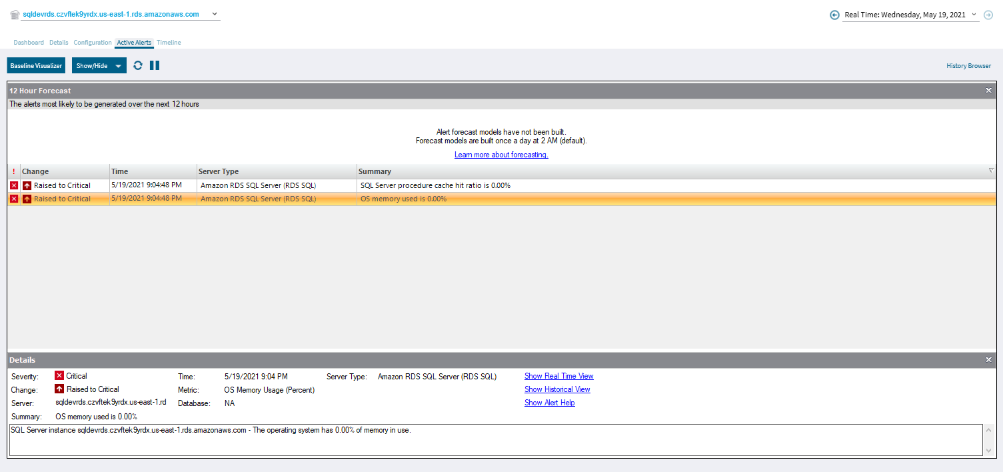Open the Configuration tab
Image resolution: width=1003 pixels, height=472 pixels.
[93, 43]
